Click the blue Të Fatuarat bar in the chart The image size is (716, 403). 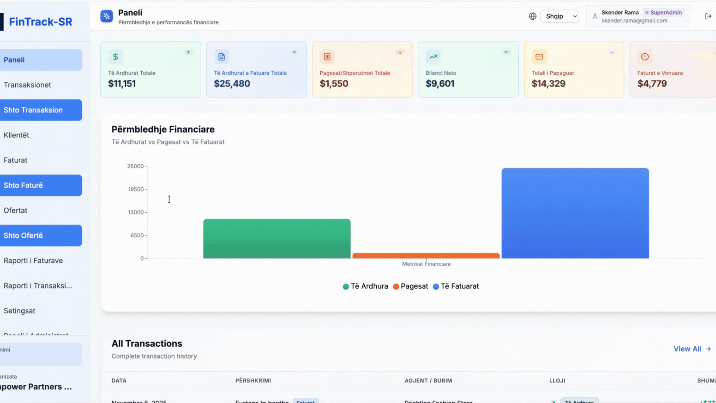(575, 213)
